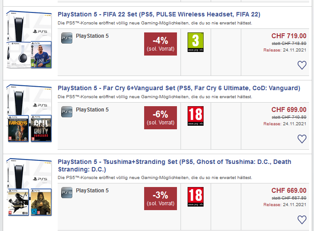The image size is (314, 231).
Task: Click PlayStation 5 platform icon in Tsushima+Stranding Set
Action: pos(67,193)
